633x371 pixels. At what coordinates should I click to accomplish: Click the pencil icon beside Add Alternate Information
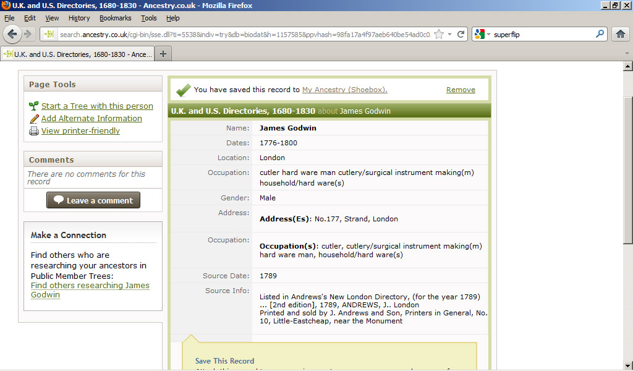34,119
